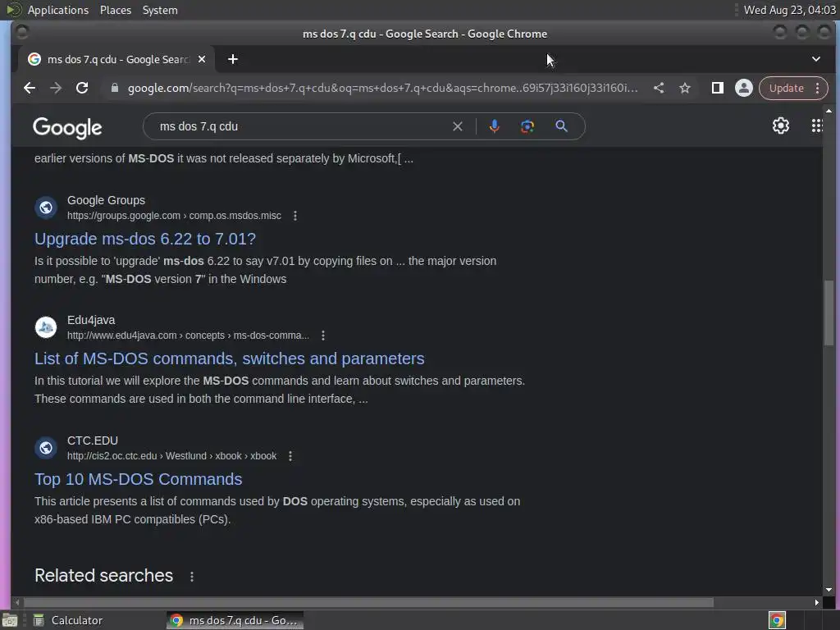Open more options for CTC.EDU result
Image resolution: width=840 pixels, height=630 pixels.
point(290,456)
